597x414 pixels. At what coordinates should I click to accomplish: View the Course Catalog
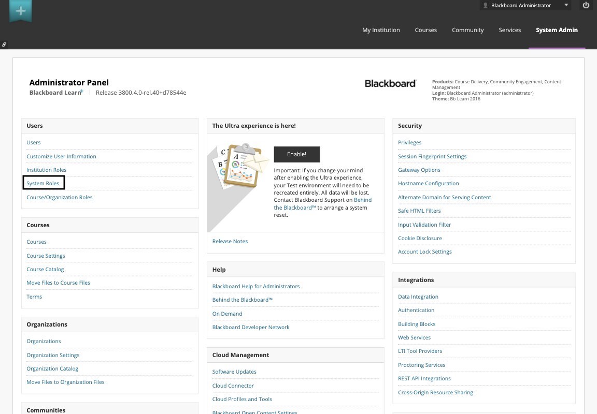pyautogui.click(x=45, y=269)
